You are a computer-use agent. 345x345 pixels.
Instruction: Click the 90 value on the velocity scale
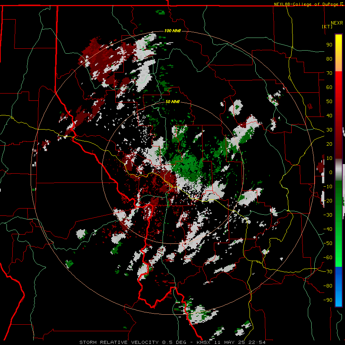pos(329,45)
